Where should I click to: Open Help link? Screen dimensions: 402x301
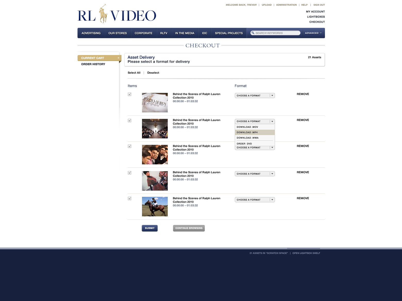click(304, 5)
